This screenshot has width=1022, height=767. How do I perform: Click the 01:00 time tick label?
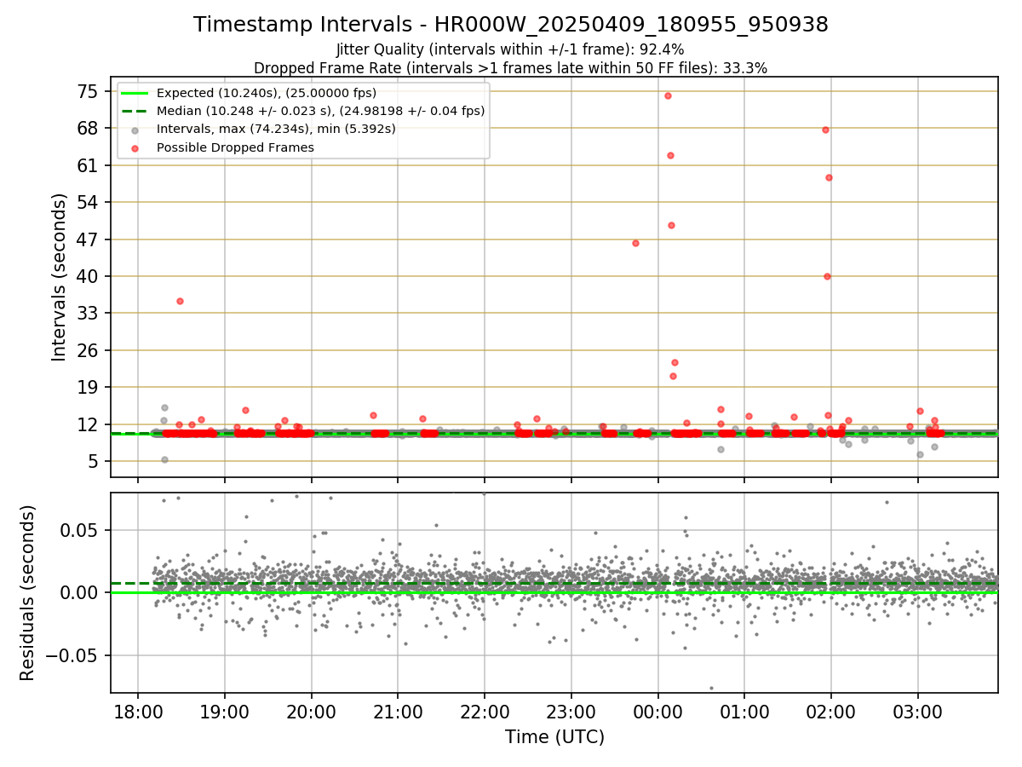[x=744, y=712]
